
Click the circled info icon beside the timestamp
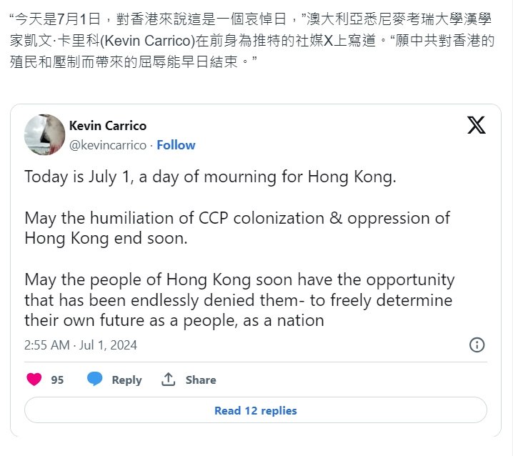pos(477,345)
